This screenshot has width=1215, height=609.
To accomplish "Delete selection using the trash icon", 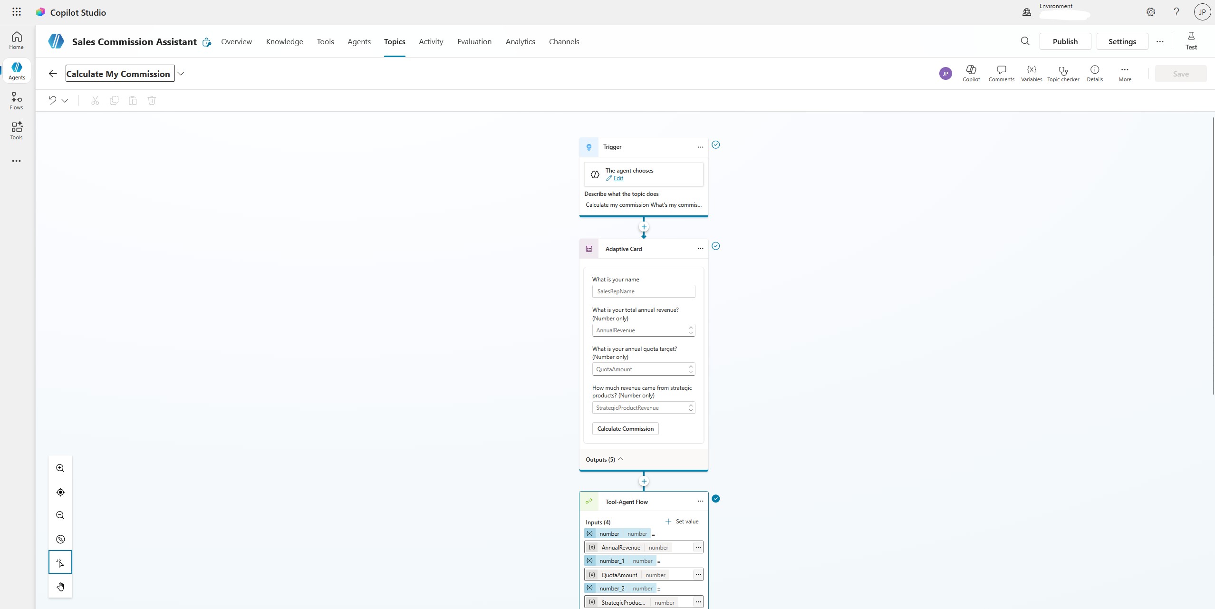I will [x=151, y=100].
